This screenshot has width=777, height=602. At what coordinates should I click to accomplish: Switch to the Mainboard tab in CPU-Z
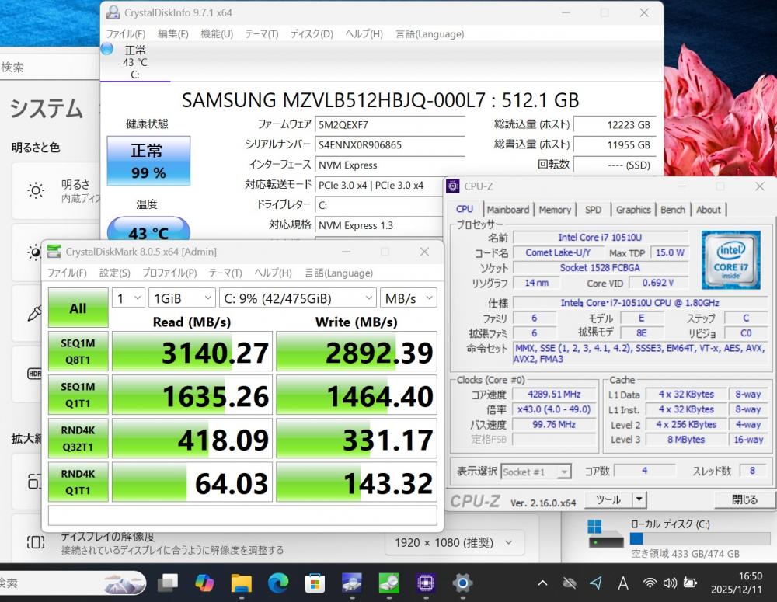pyautogui.click(x=508, y=210)
